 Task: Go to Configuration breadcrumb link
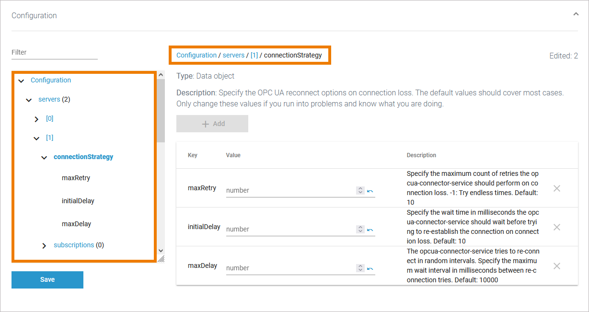196,55
